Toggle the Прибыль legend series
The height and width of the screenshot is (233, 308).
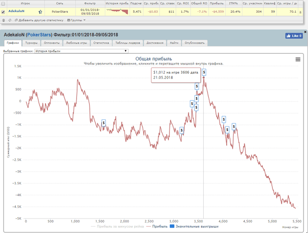click(157, 226)
